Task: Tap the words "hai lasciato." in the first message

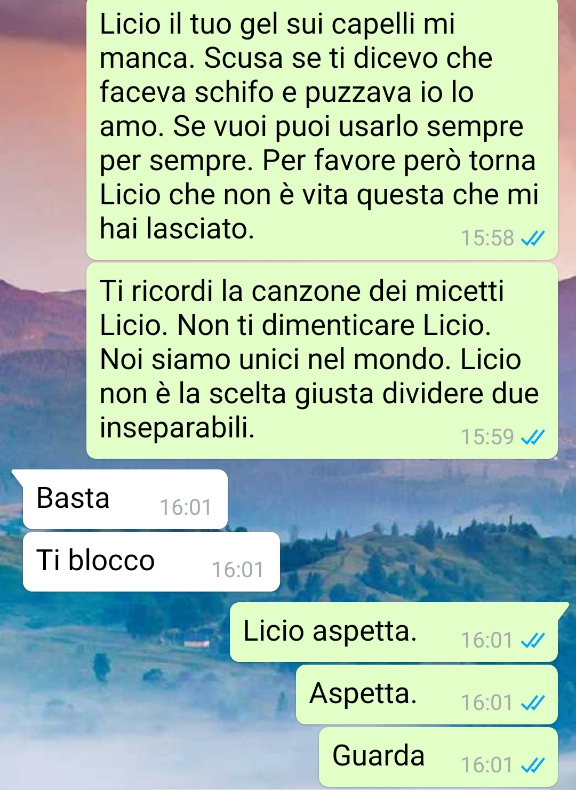Action: (177, 229)
